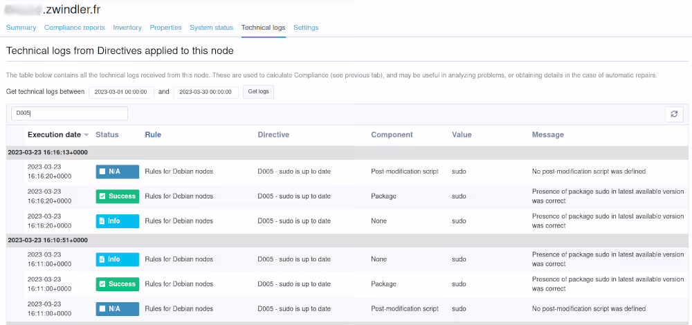Click the first green Success status badge

[117, 196]
